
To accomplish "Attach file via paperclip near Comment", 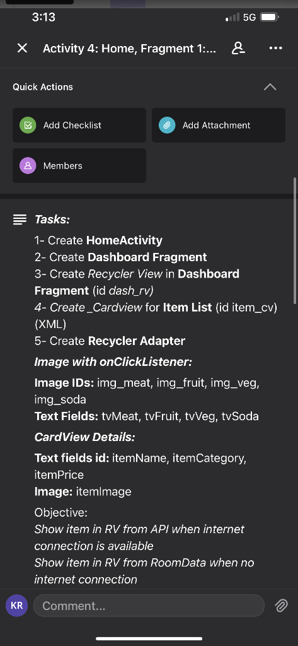I will coord(281,606).
